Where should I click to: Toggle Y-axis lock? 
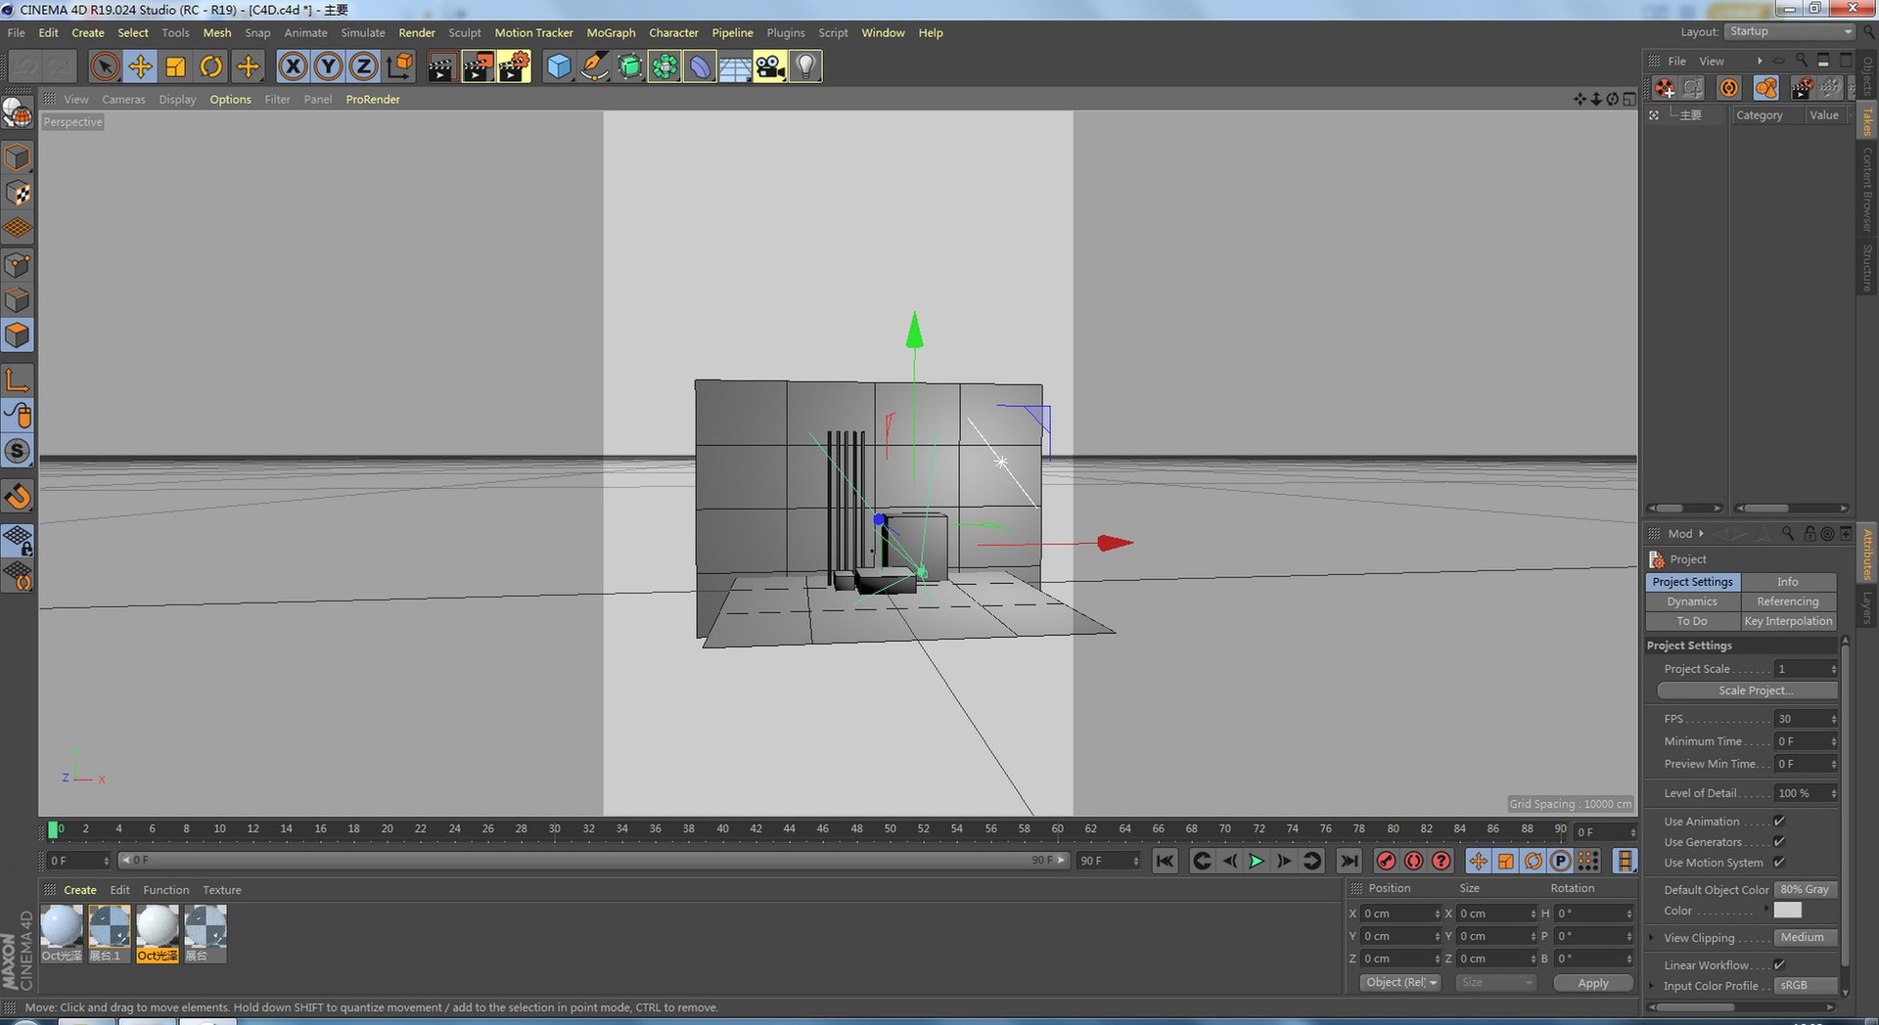pyautogui.click(x=328, y=67)
